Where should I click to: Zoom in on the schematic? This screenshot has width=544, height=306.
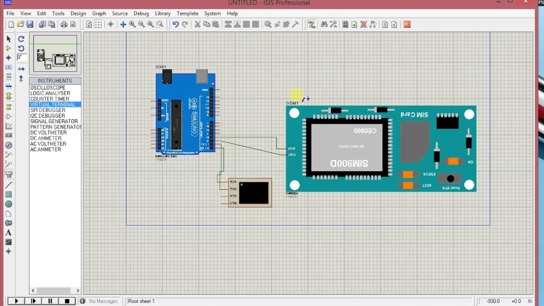[132, 24]
